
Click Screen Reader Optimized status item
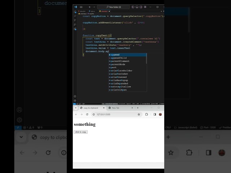pyautogui.click(x=112, y=104)
